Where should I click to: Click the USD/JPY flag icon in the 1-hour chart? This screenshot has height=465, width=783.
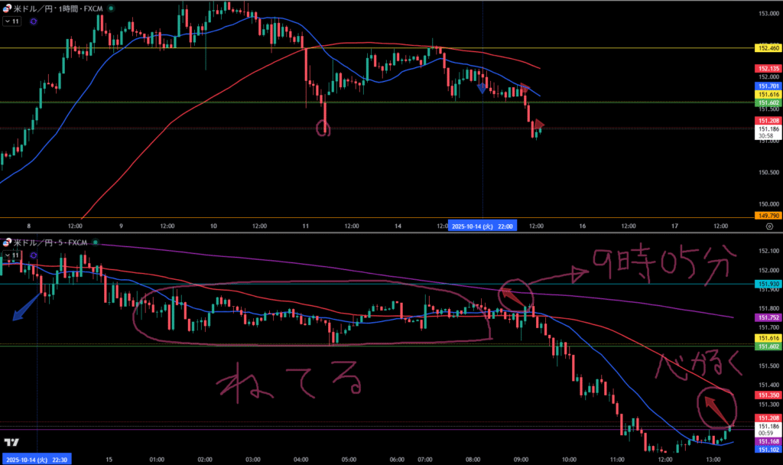point(8,8)
